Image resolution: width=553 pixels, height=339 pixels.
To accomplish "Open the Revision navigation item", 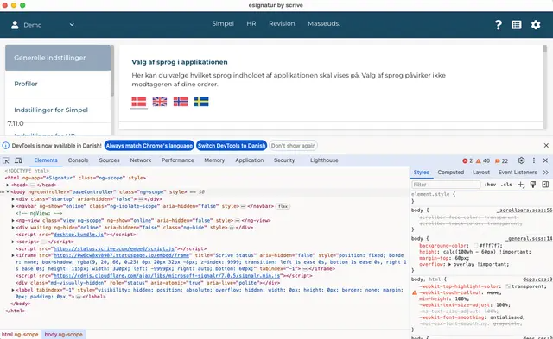I will pyautogui.click(x=282, y=23).
